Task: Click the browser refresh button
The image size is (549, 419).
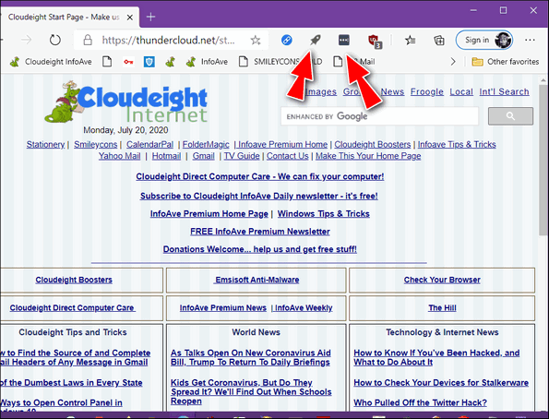Action: pyautogui.click(x=55, y=40)
